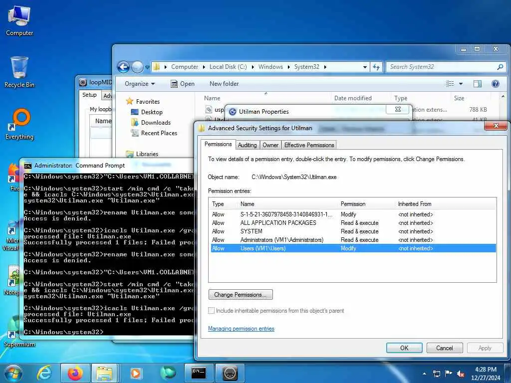The image size is (511, 383).
Task: Toggle Include inheritable permissions checkbox
Action: 212,311
